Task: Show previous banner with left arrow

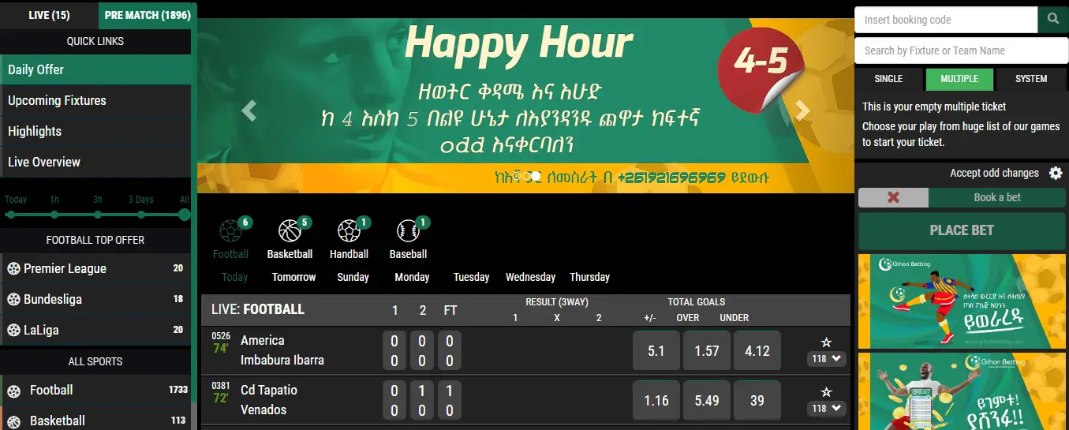Action: pyautogui.click(x=249, y=110)
